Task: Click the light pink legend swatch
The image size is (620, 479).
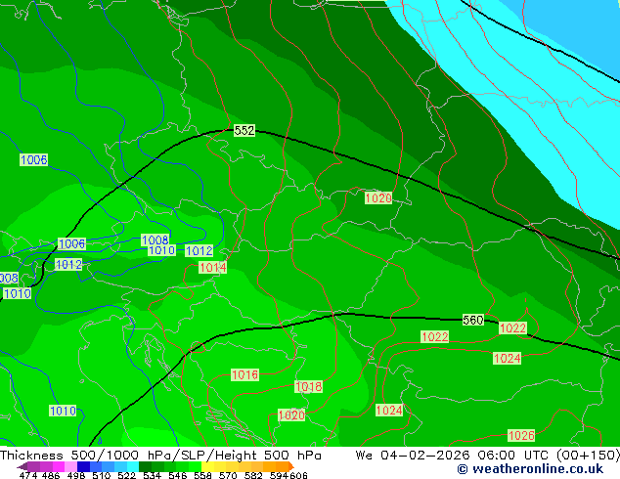Action: tap(70, 466)
